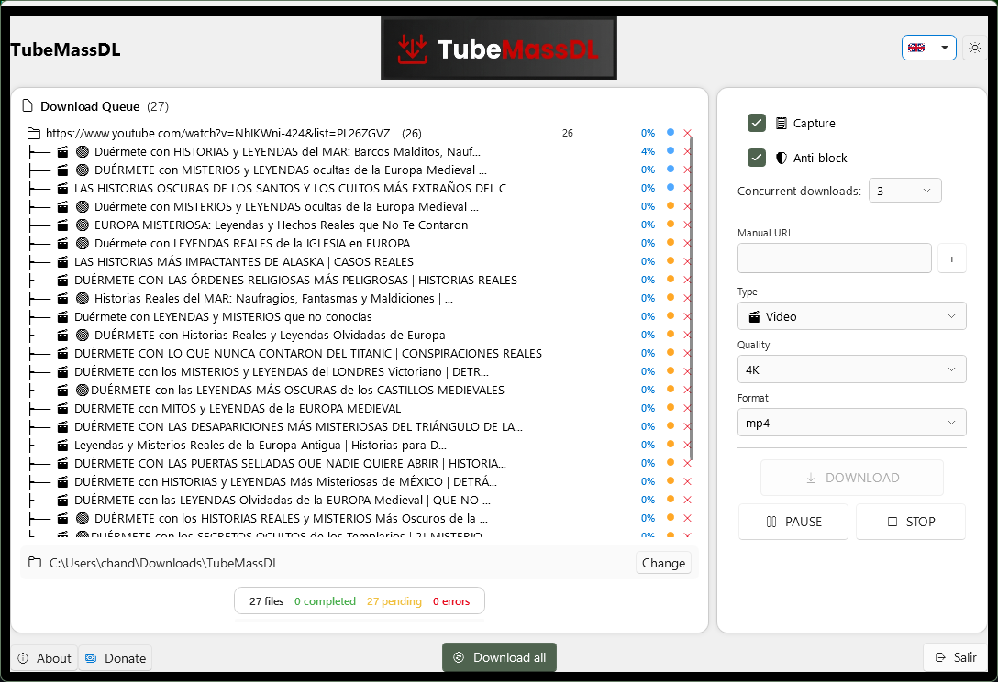Click the Change folder button

click(663, 563)
